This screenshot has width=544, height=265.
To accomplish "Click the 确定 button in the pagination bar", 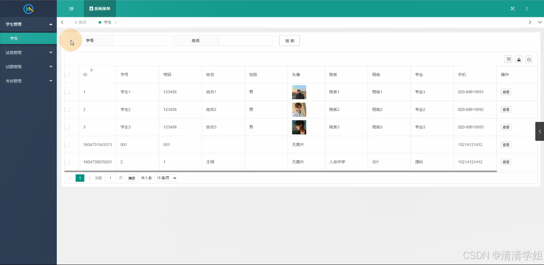I will coord(131,178).
